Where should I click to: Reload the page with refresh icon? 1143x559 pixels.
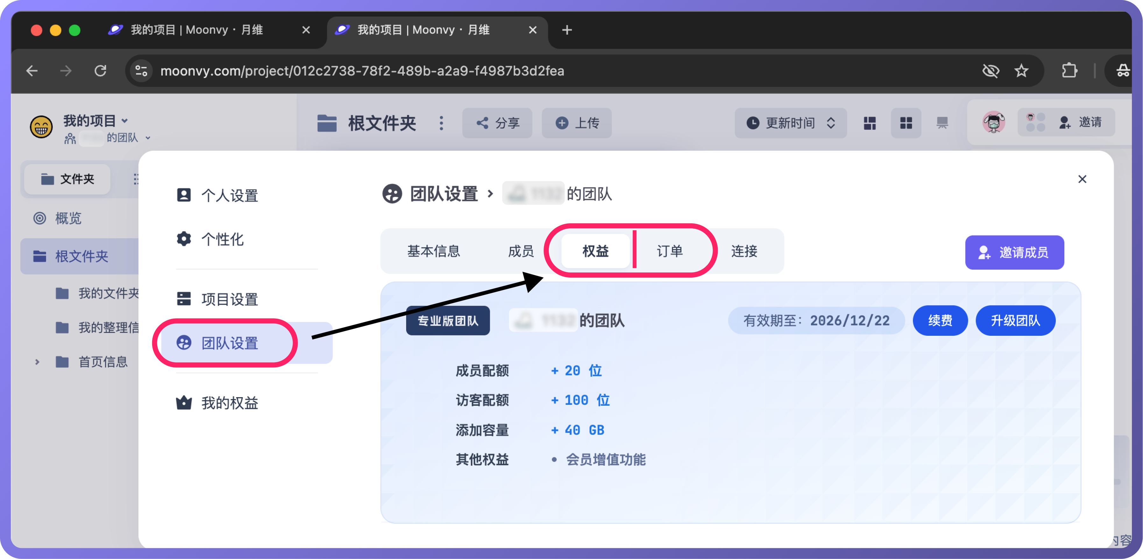coord(100,71)
